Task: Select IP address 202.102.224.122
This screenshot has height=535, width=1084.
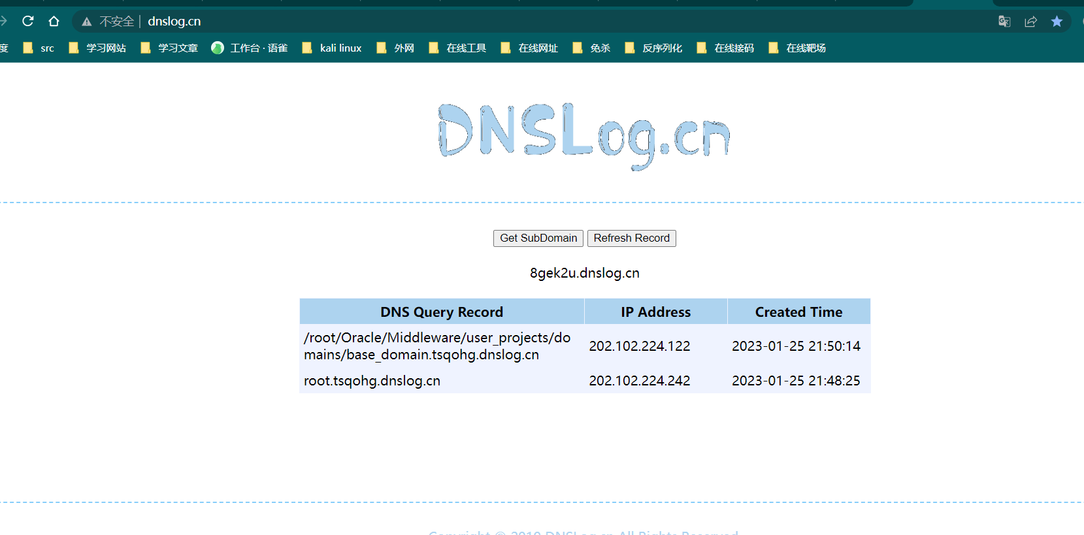Action: 640,346
